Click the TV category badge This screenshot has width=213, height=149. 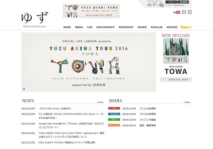[x=114, y=108]
